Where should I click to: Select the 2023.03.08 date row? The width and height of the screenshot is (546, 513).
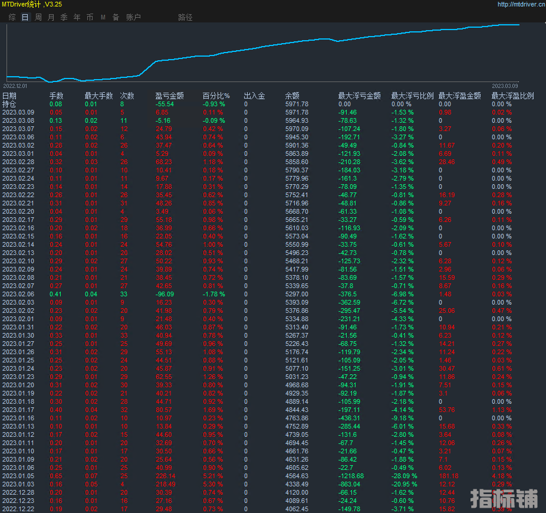coord(18,120)
